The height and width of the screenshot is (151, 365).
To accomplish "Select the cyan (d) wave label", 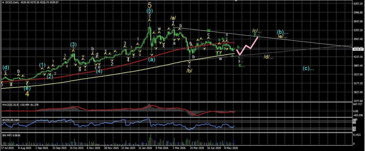I will click(x=6, y=67).
